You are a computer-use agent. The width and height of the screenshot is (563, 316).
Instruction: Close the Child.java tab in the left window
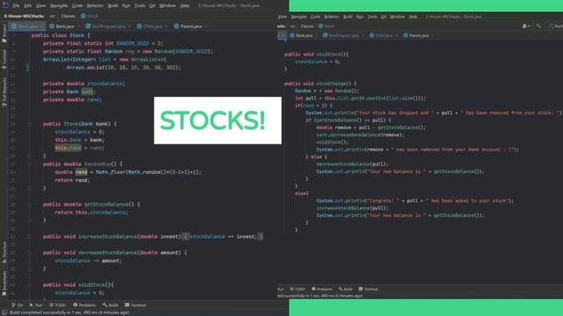[x=166, y=27]
